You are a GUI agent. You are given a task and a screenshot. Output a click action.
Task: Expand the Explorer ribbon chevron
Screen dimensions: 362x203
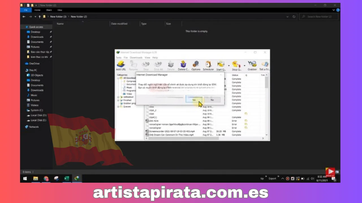(334, 10)
